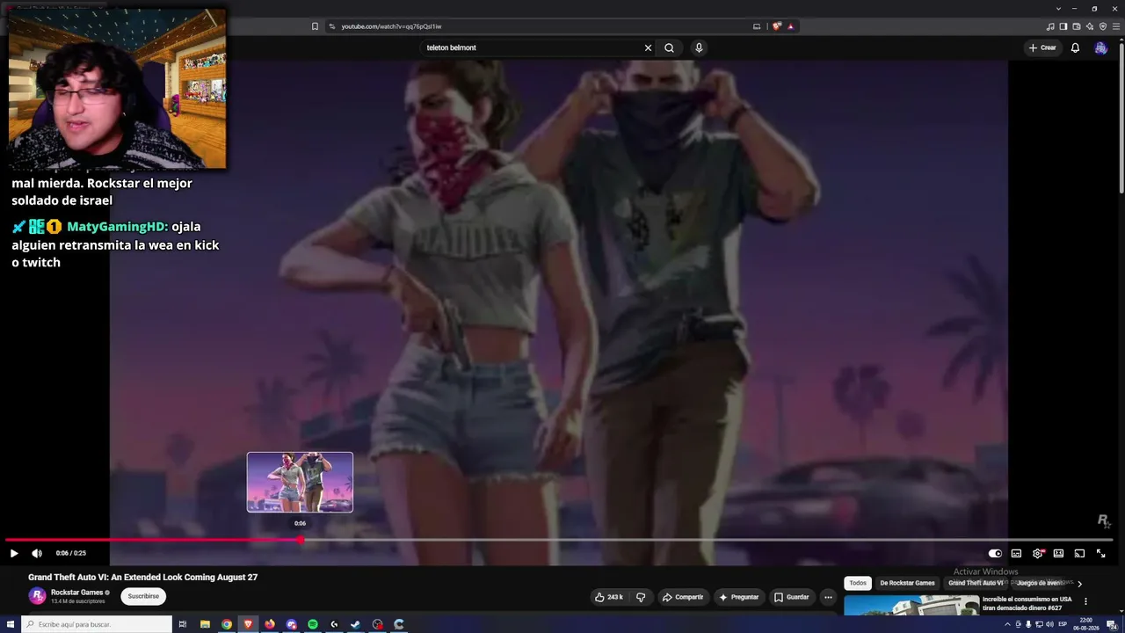Click the youtube.com address bar URL
Viewport: 1125px width, 633px height.
pyautogui.click(x=391, y=26)
